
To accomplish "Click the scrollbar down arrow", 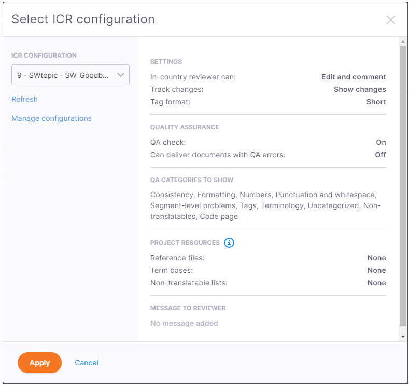I will coord(403,337).
